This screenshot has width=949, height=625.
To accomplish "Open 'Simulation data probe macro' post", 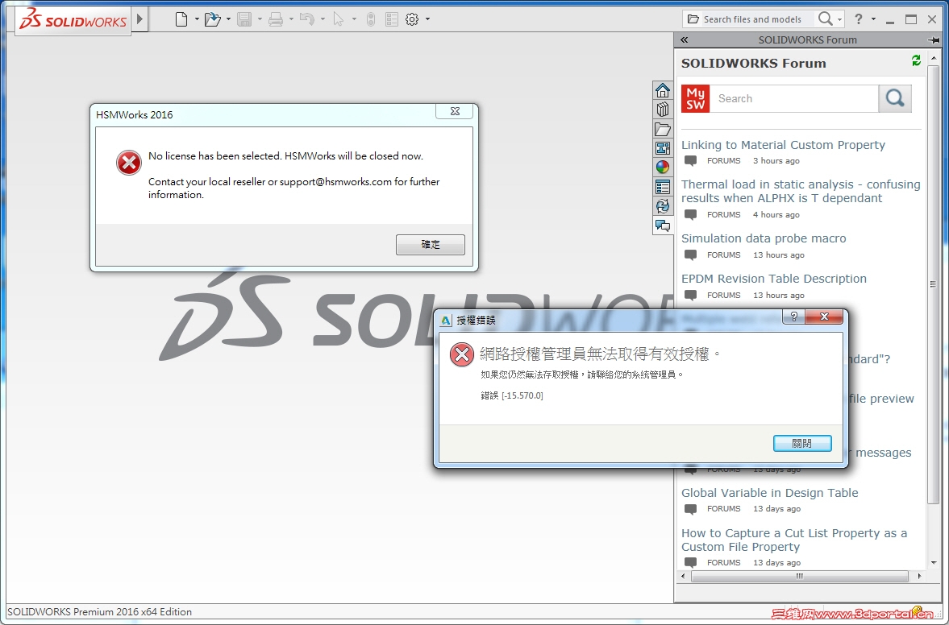I will pyautogui.click(x=764, y=238).
